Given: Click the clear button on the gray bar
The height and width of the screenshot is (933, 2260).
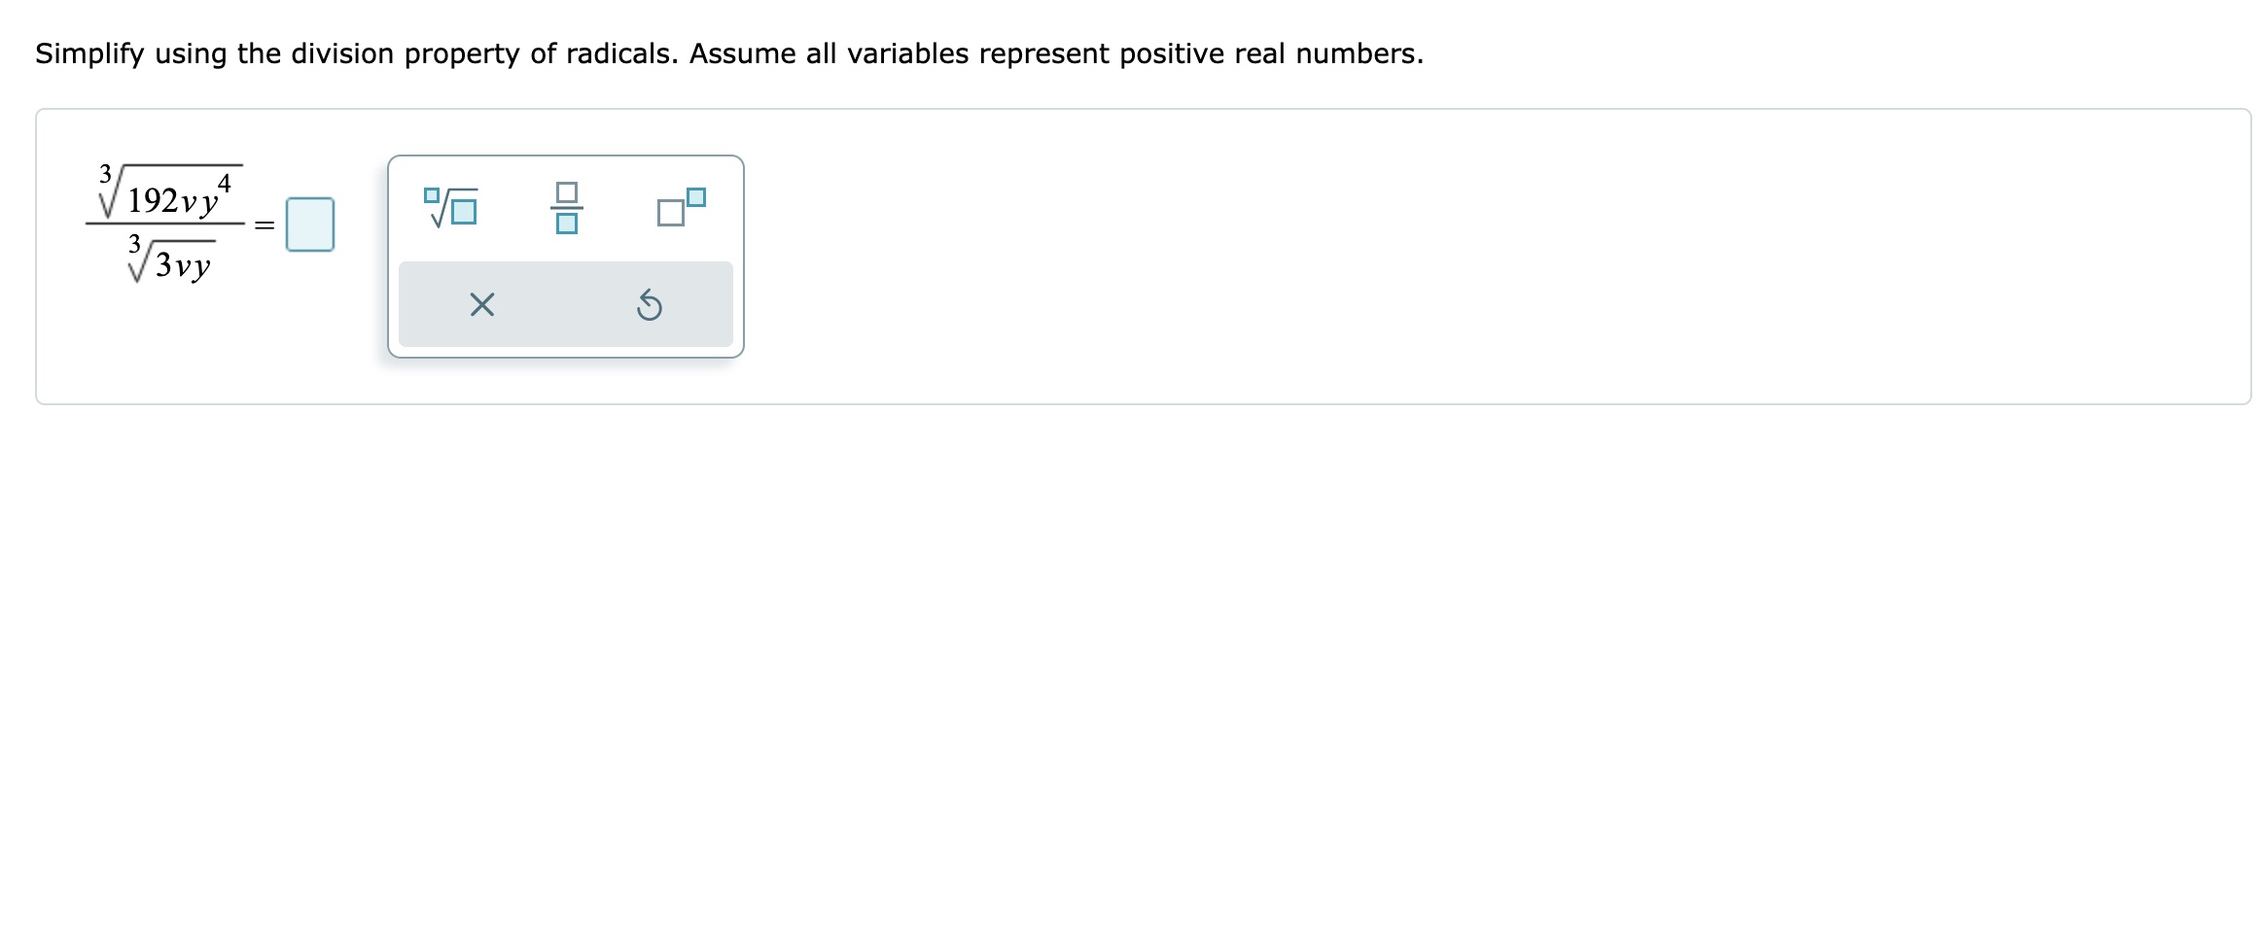Looking at the screenshot, I should point(481,306).
